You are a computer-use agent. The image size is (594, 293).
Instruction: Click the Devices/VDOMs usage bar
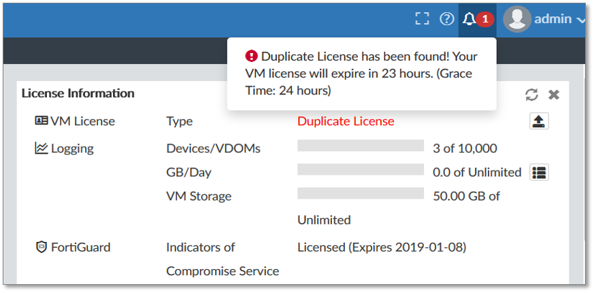(361, 145)
